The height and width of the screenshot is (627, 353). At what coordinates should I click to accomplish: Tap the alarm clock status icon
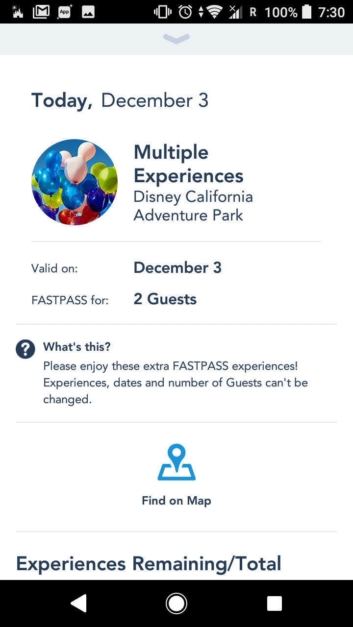[x=185, y=12]
